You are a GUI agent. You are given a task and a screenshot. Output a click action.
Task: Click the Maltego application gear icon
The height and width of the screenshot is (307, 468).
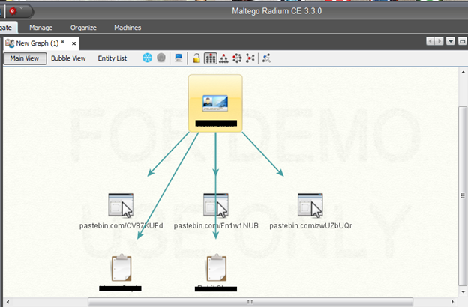(x=13, y=11)
